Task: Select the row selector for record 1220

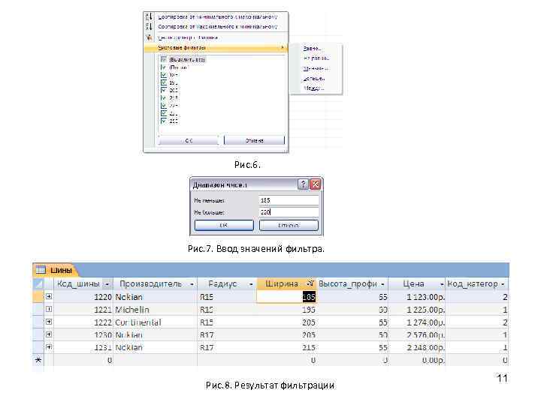Action: pyautogui.click(x=38, y=297)
